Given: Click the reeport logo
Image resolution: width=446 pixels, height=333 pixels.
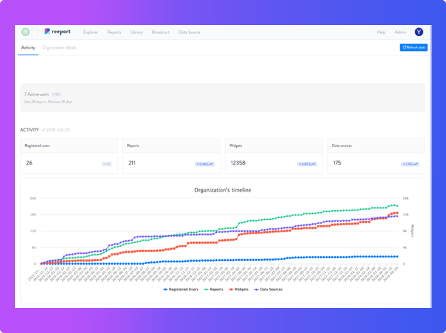Looking at the screenshot, I should click(x=59, y=32).
